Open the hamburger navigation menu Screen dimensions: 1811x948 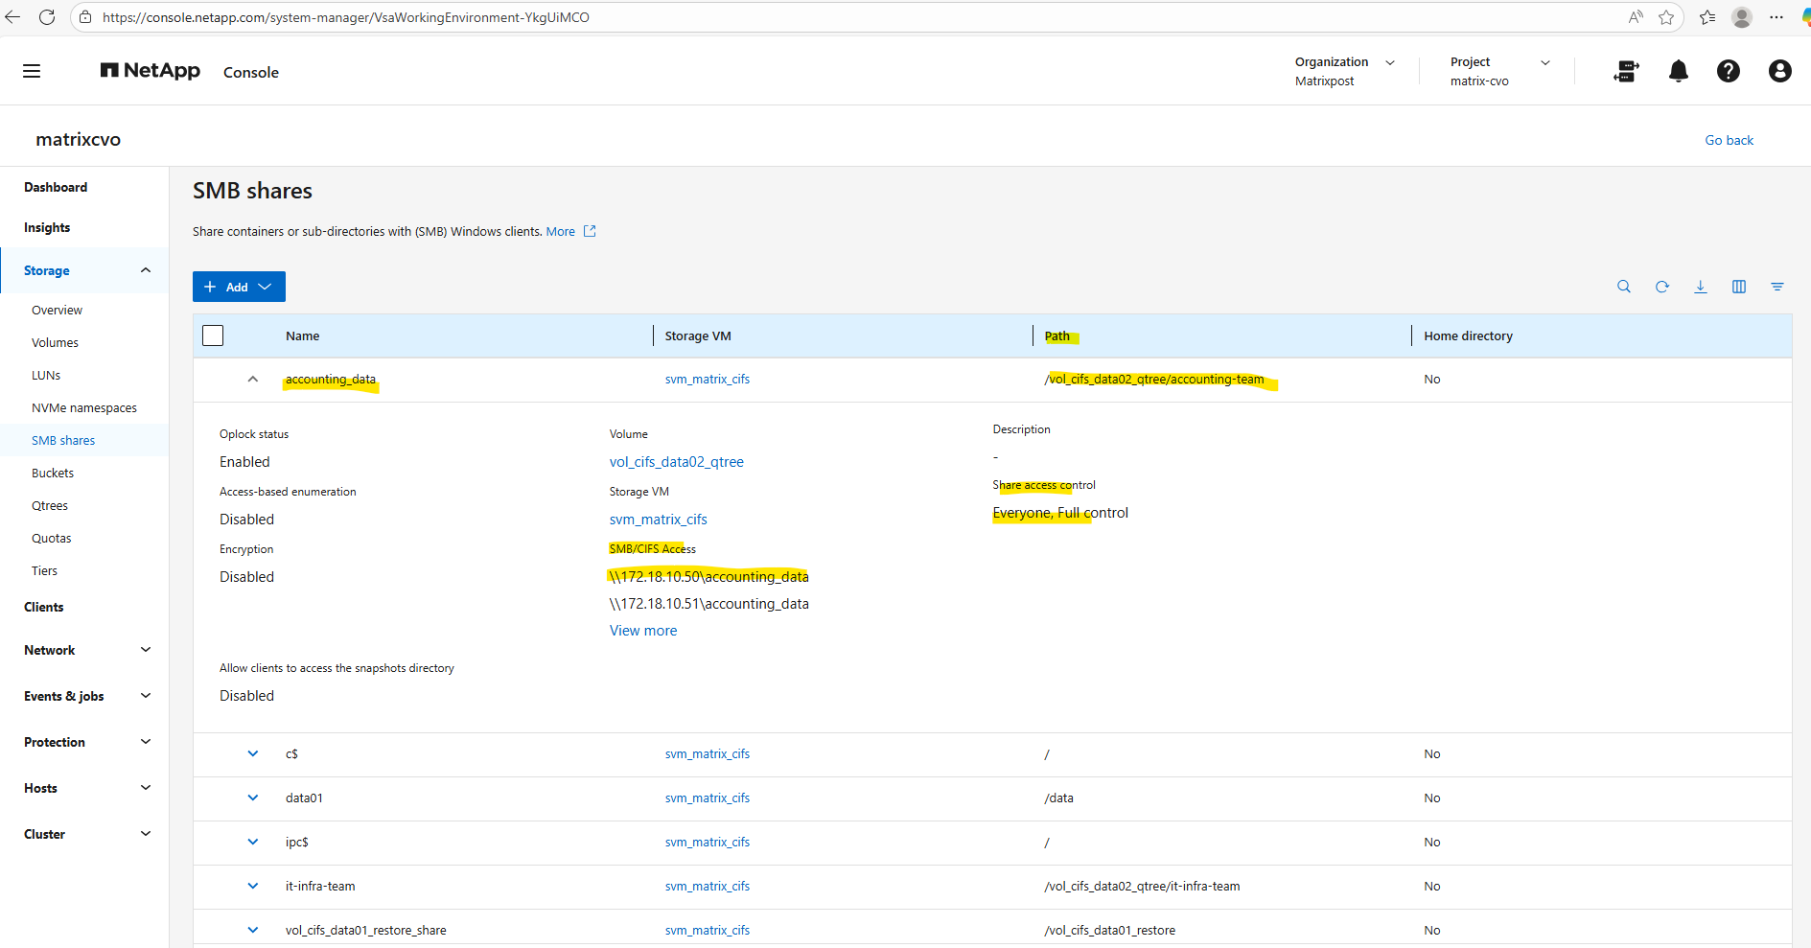click(32, 71)
